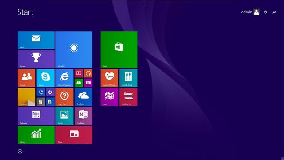The width and height of the screenshot is (284, 160).
Task: Open the OneDrive cloud tile
Action: 83,97
